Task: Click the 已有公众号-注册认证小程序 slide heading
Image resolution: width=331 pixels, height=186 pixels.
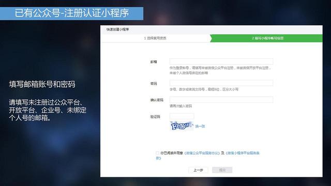Action: coord(71,13)
